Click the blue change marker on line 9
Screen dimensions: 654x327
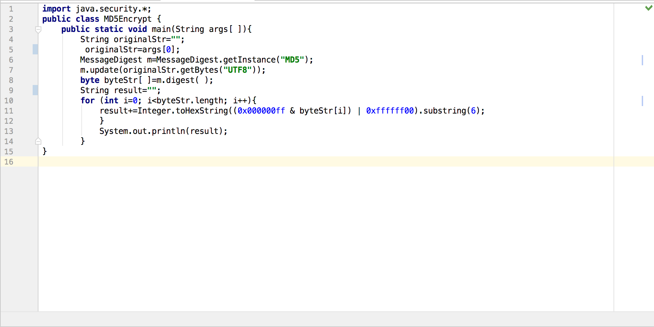pyautogui.click(x=35, y=90)
